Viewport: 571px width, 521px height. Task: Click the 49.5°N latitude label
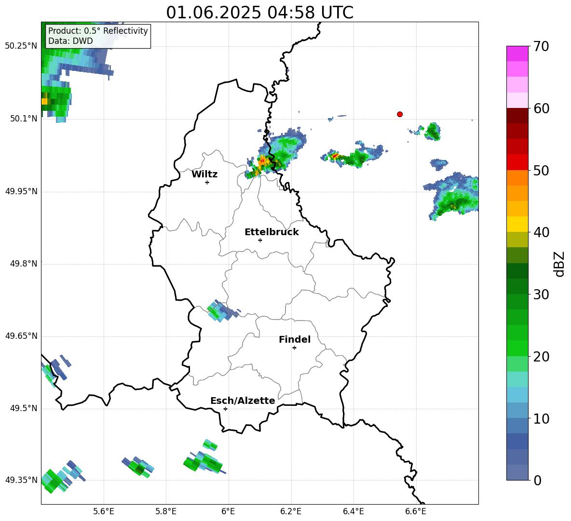23,409
